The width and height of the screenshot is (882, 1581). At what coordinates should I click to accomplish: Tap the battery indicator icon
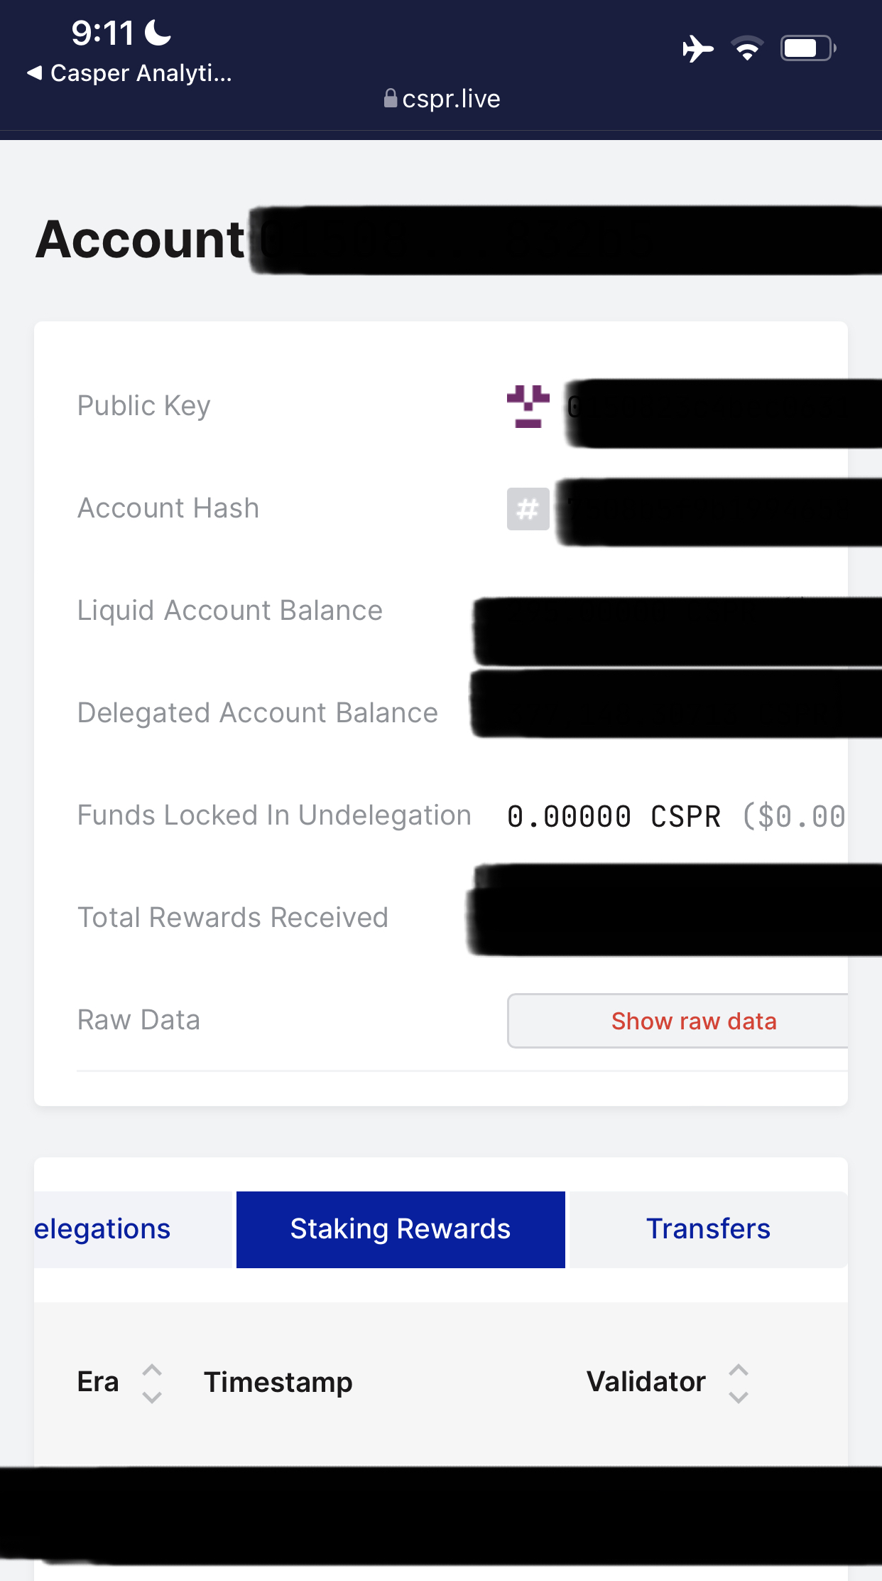tap(808, 48)
